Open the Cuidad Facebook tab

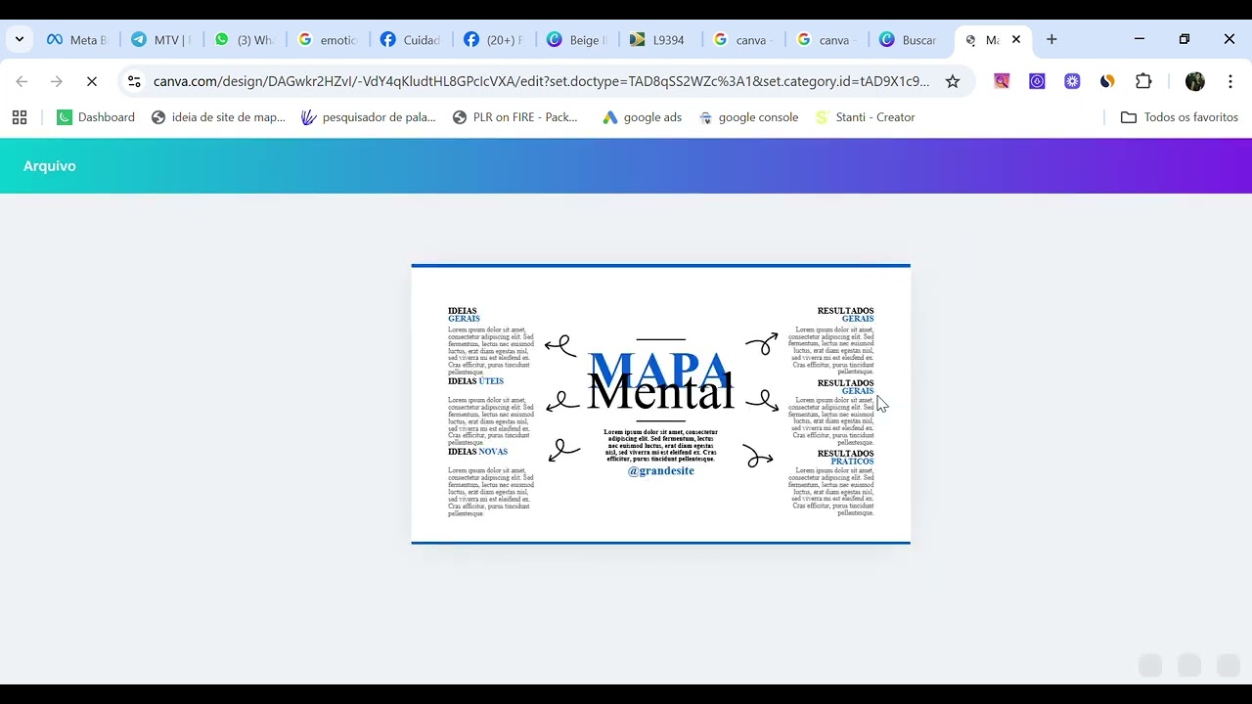point(412,40)
